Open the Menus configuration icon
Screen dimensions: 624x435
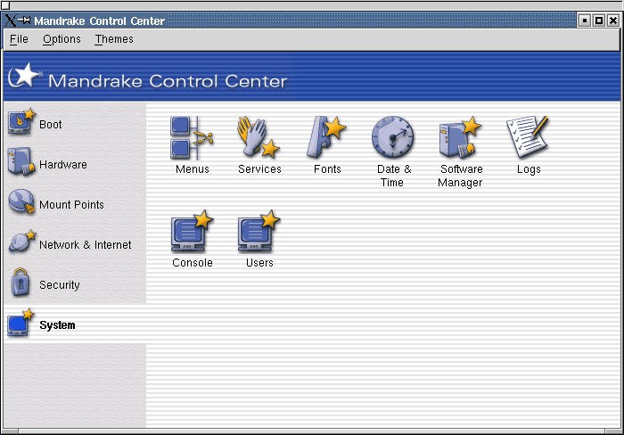(192, 137)
